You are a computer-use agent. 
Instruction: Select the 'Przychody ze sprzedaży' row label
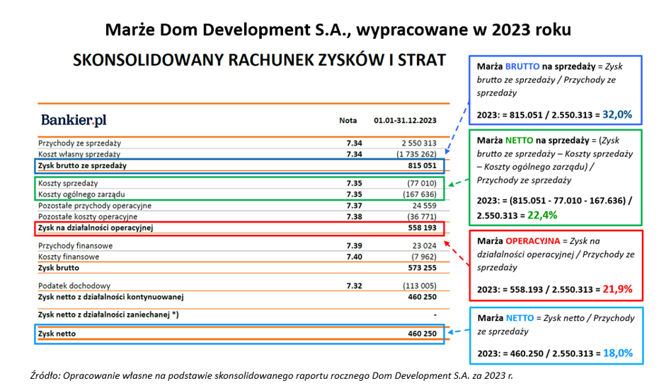pos(79,143)
